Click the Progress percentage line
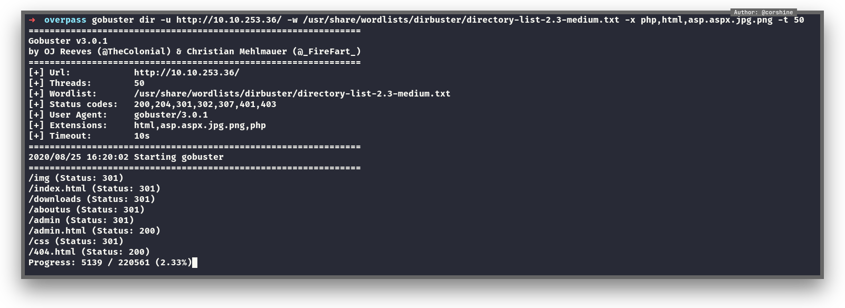Image resolution: width=845 pixels, height=308 pixels. click(110, 263)
